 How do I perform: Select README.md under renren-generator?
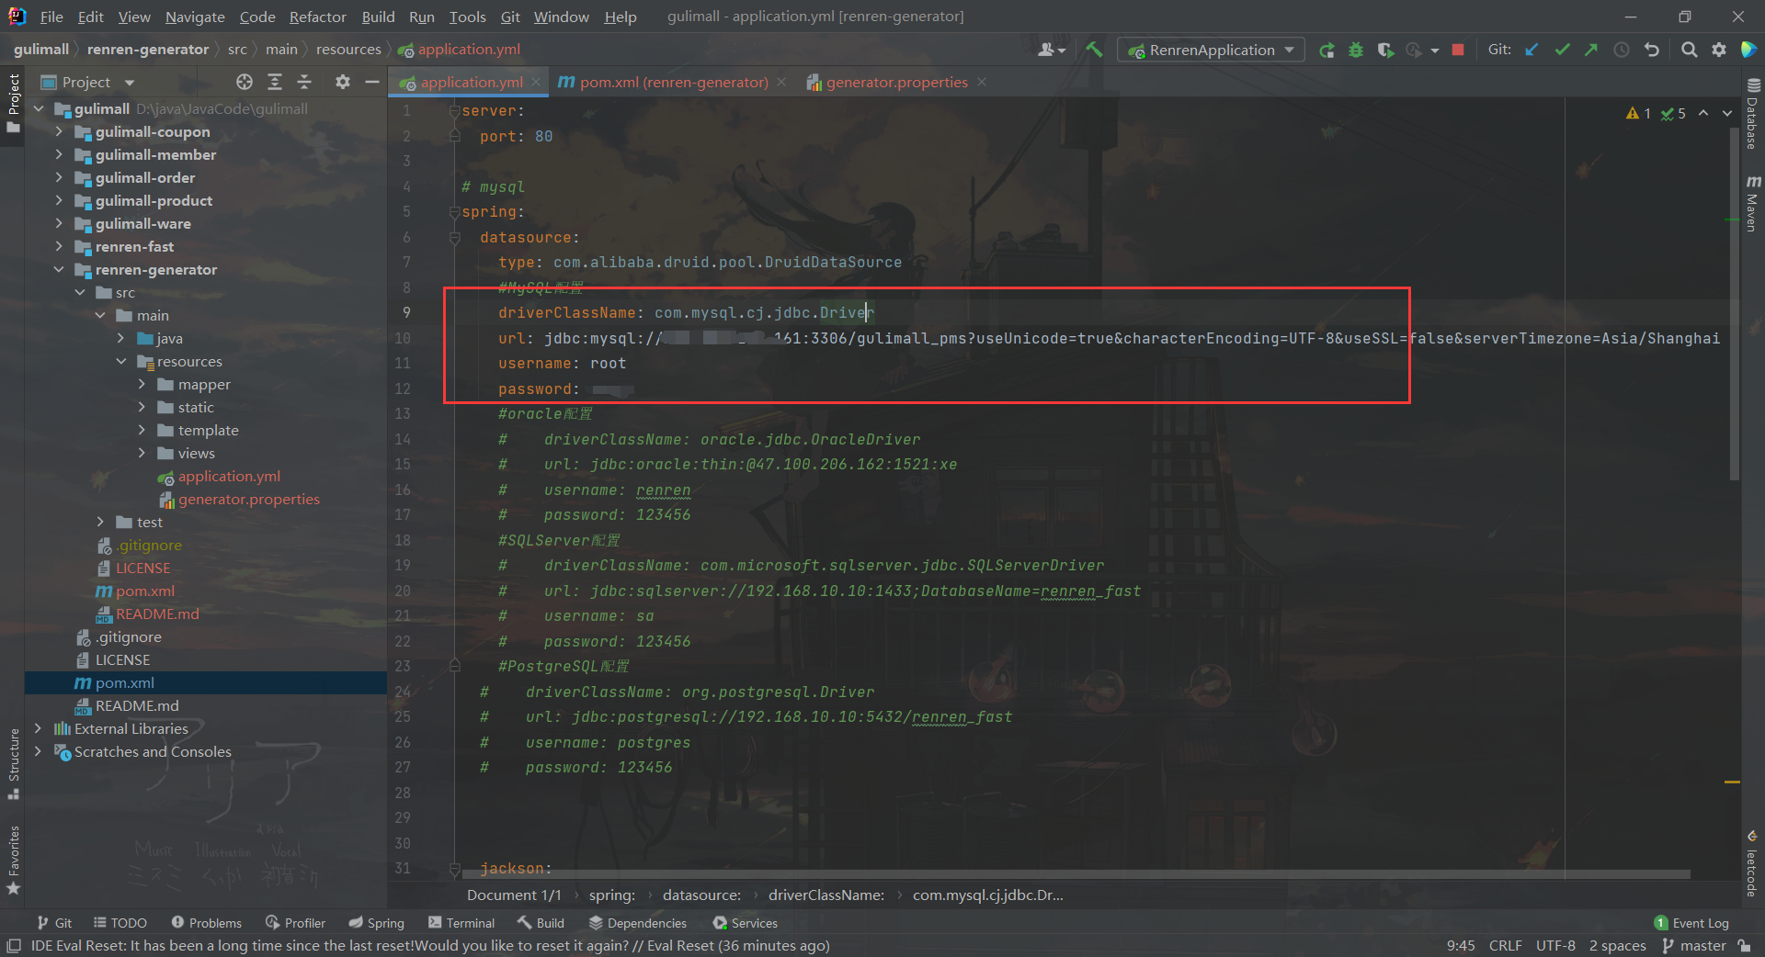click(147, 614)
